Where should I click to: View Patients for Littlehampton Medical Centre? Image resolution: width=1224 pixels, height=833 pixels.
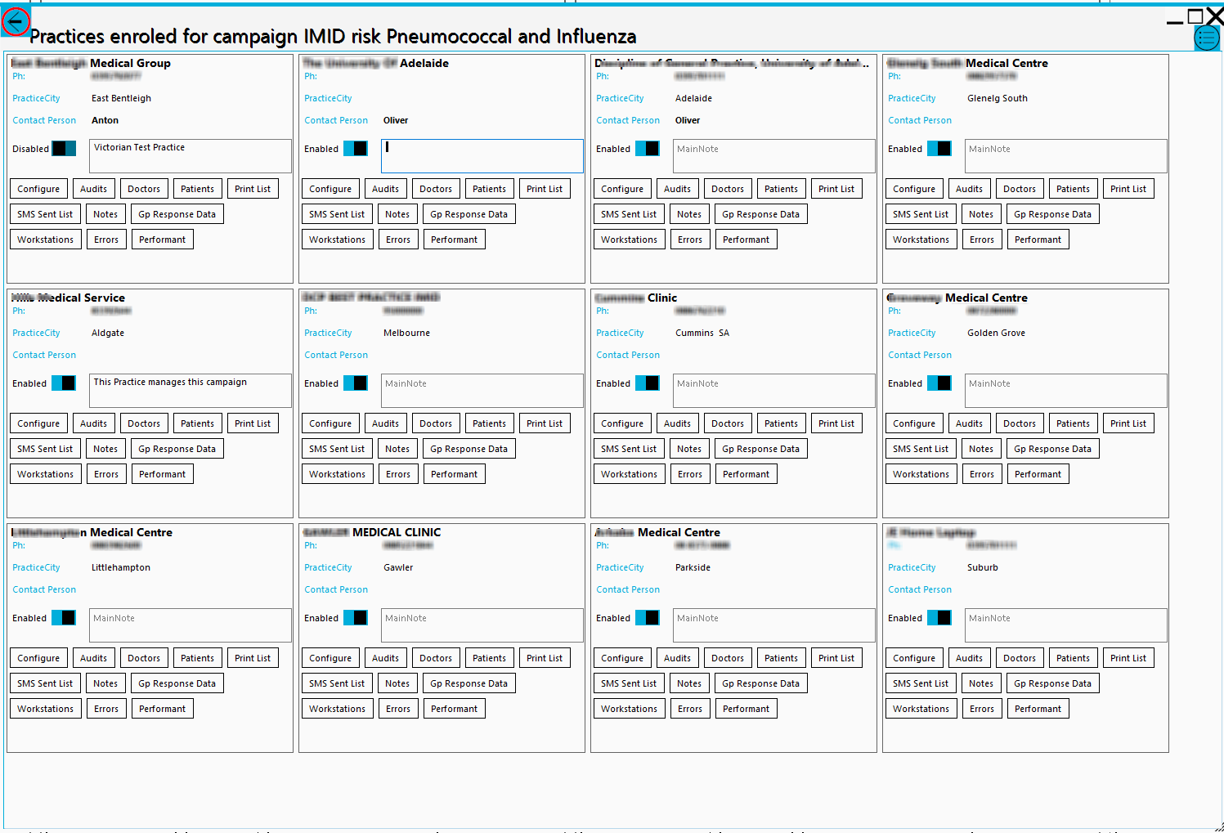pos(197,657)
